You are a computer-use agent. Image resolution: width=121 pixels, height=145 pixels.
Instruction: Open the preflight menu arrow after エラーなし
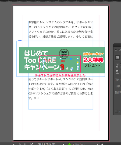98,144
